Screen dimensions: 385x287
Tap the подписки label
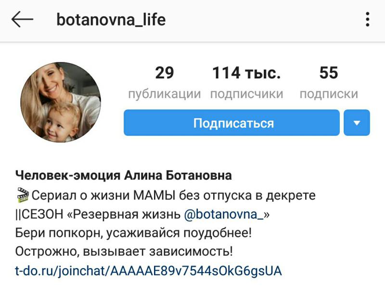pyautogui.click(x=329, y=94)
